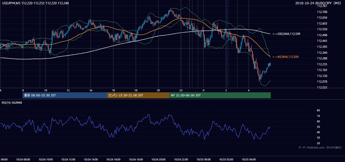
Task: Click the bottom time label 10/24 22:00
Action: (x=181, y=160)
